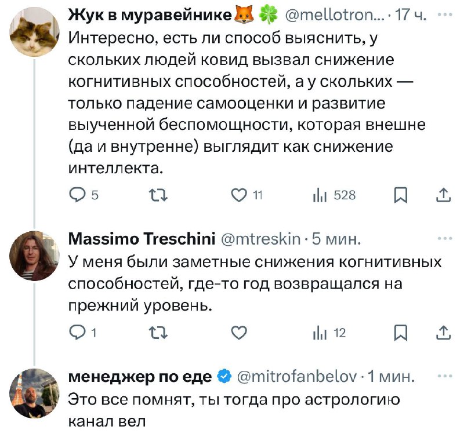
Task: Like the tweet with 11 likes
Action: coord(239,196)
